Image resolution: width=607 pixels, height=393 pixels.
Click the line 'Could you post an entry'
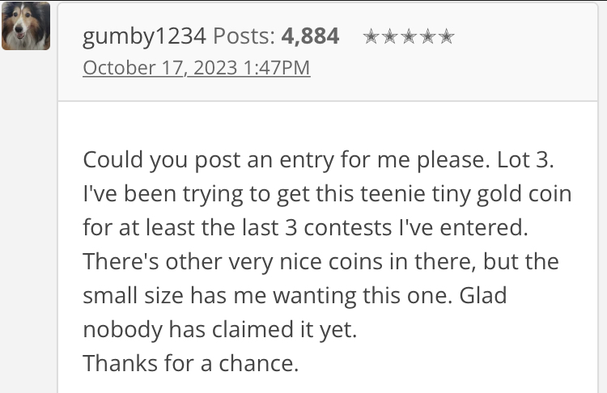click(x=318, y=160)
